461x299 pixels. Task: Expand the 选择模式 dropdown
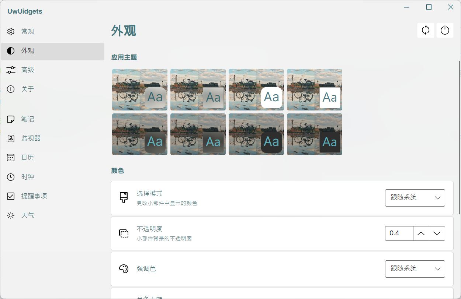coord(415,198)
